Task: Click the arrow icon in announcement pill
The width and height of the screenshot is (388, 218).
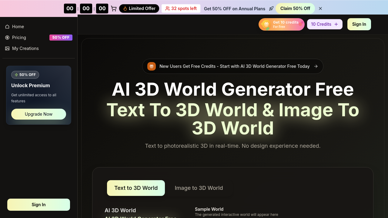Action: click(316, 66)
